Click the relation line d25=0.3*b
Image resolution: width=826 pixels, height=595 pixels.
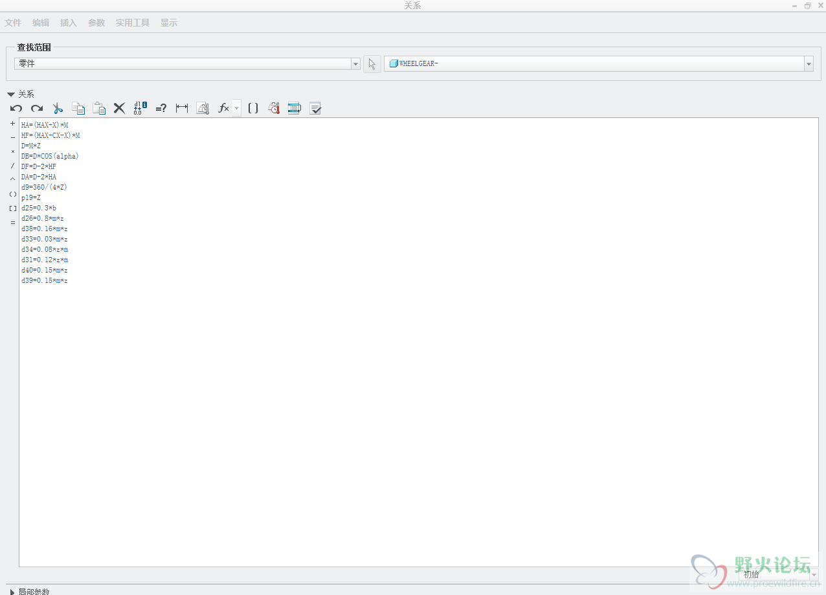coord(39,208)
